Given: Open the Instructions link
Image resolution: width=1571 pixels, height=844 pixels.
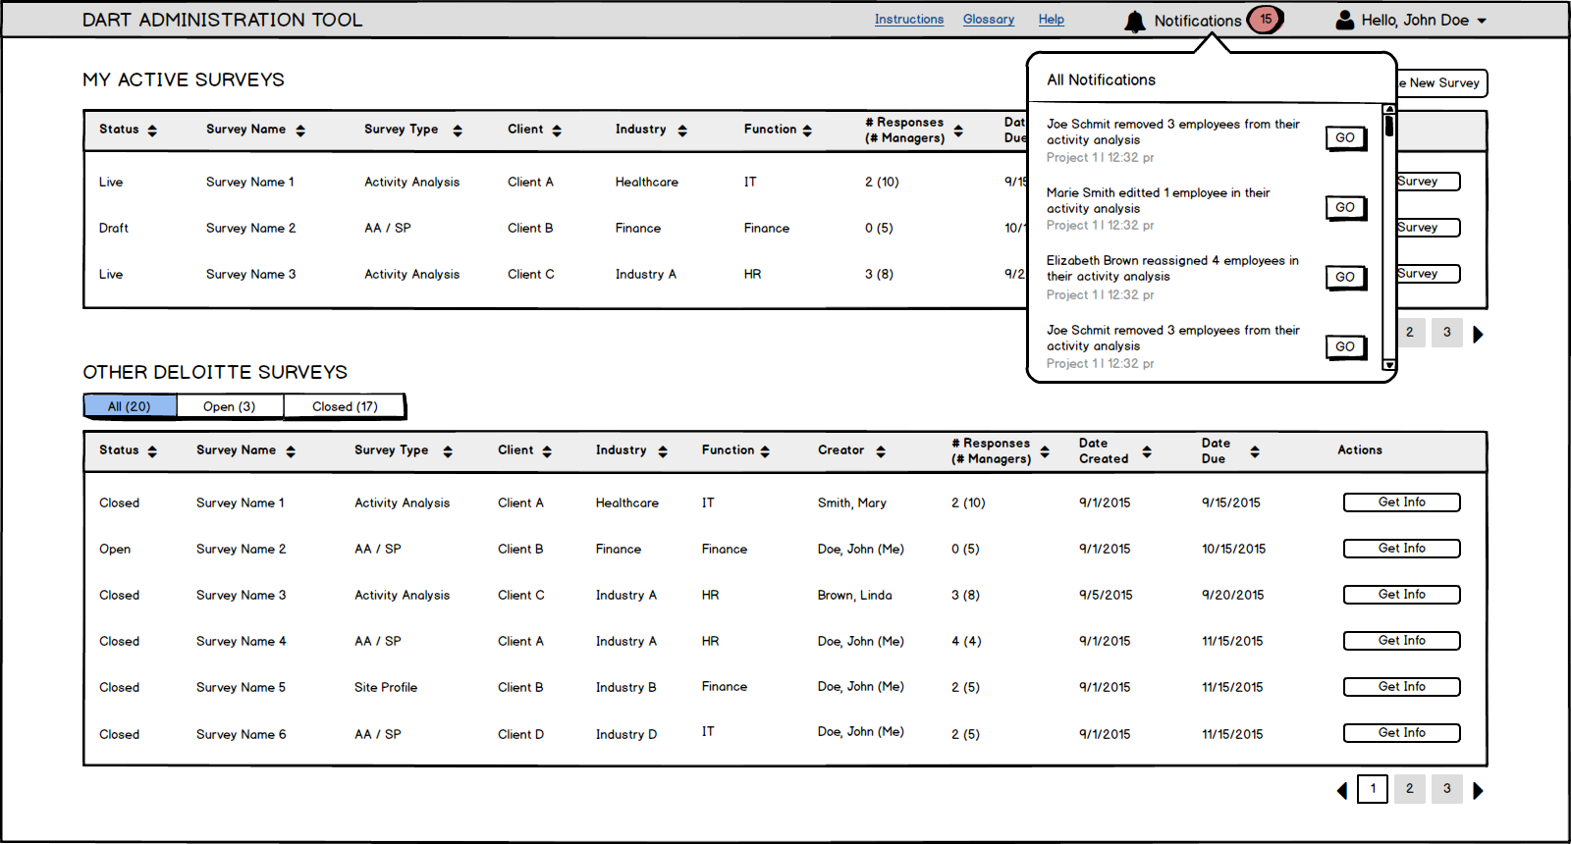Looking at the screenshot, I should coord(909,20).
